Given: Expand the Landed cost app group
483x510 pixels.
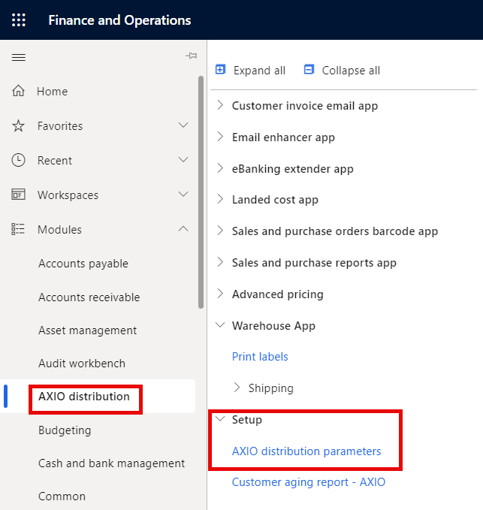Looking at the screenshot, I should (220, 200).
